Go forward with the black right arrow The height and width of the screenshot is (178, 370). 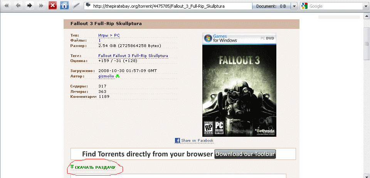click(30, 6)
